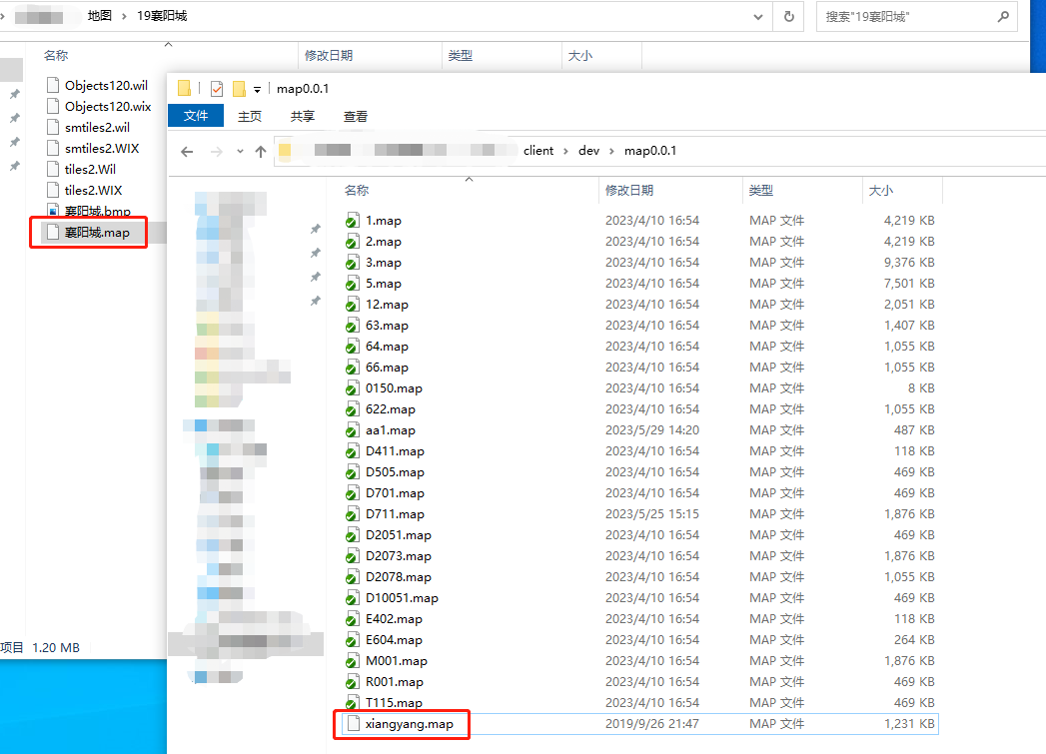The image size is (1046, 754).
Task: Open the 共享 ribbon tab
Action: (303, 116)
